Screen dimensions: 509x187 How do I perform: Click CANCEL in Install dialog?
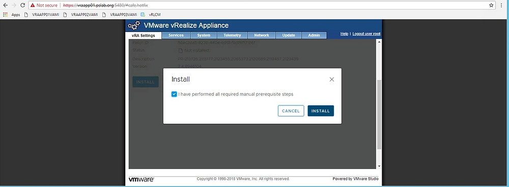(291, 111)
